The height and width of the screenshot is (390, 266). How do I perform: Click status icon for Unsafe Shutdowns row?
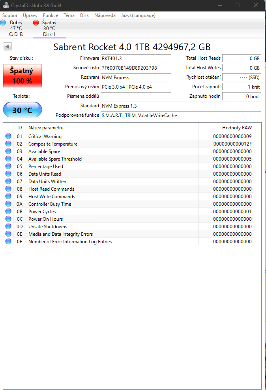8,226
